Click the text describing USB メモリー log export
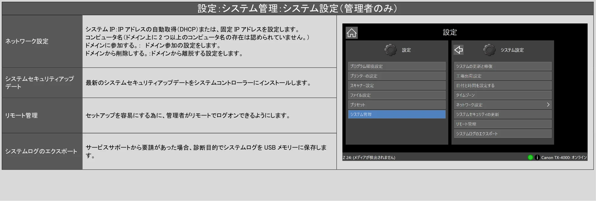Image resolution: width=596 pixels, height=201 pixels. coord(206,151)
